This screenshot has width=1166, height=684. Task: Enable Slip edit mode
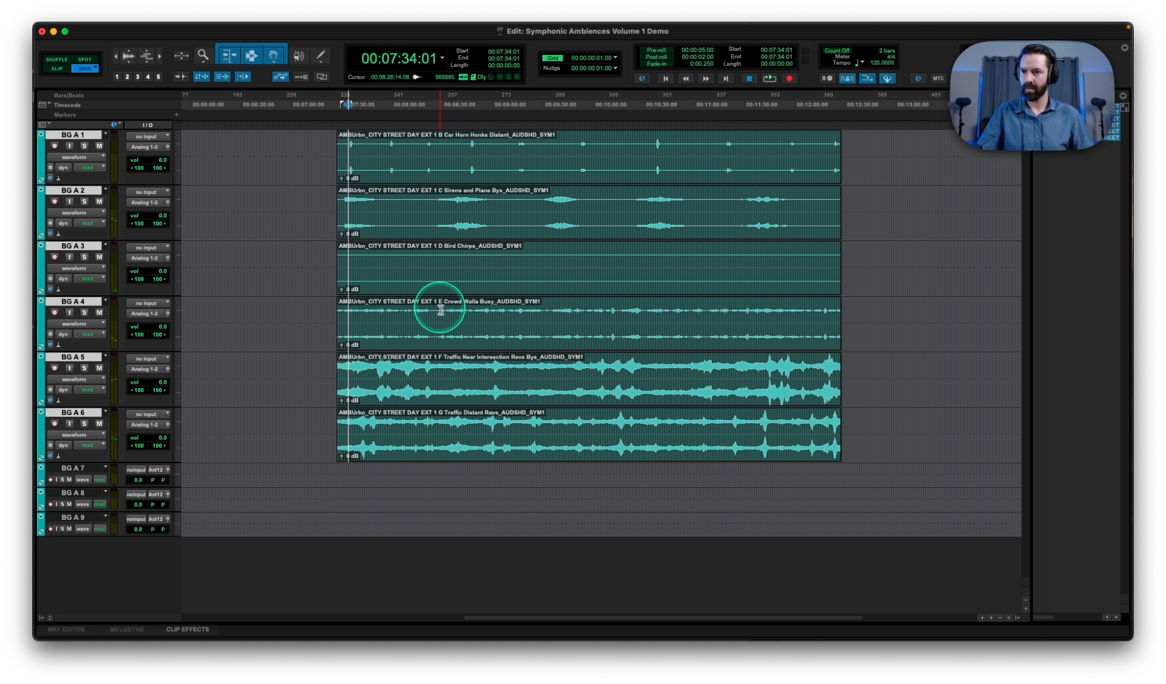point(57,69)
